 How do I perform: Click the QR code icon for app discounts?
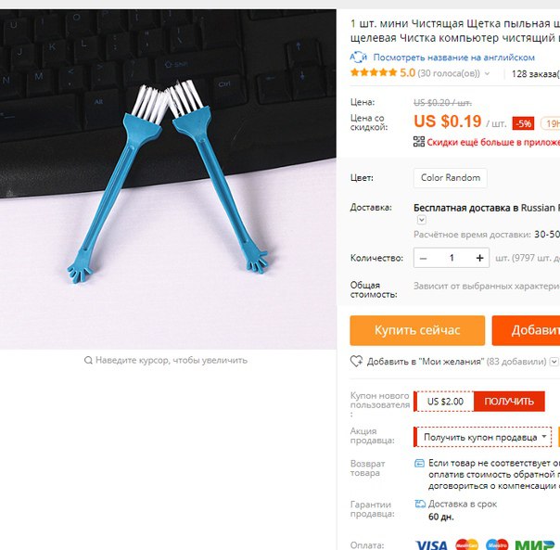click(419, 142)
